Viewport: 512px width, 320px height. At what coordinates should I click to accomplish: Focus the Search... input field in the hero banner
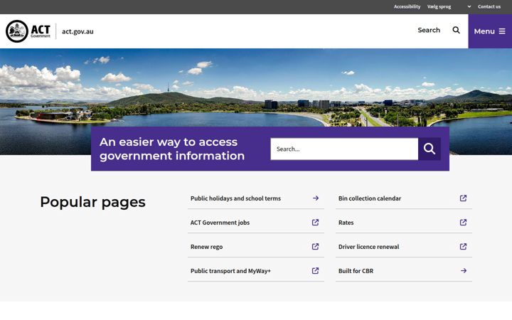pos(344,149)
